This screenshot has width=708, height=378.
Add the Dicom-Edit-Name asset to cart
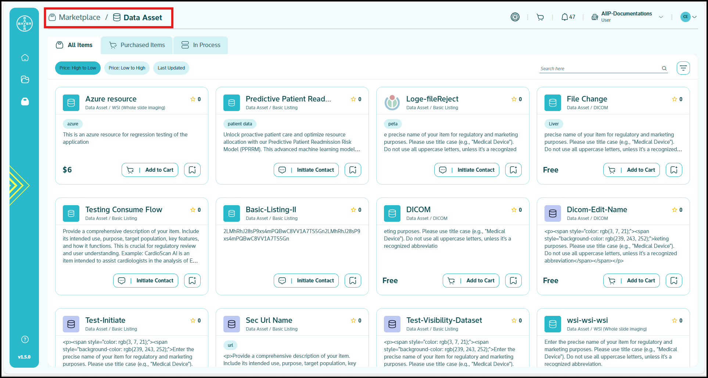click(x=631, y=280)
